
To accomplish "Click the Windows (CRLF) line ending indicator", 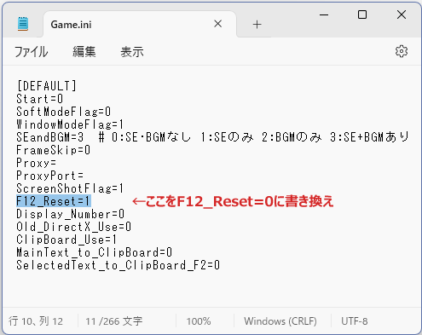I will click(280, 321).
